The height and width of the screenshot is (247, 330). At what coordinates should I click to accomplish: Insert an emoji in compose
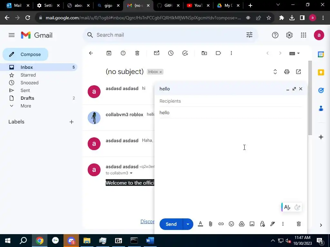point(231,224)
